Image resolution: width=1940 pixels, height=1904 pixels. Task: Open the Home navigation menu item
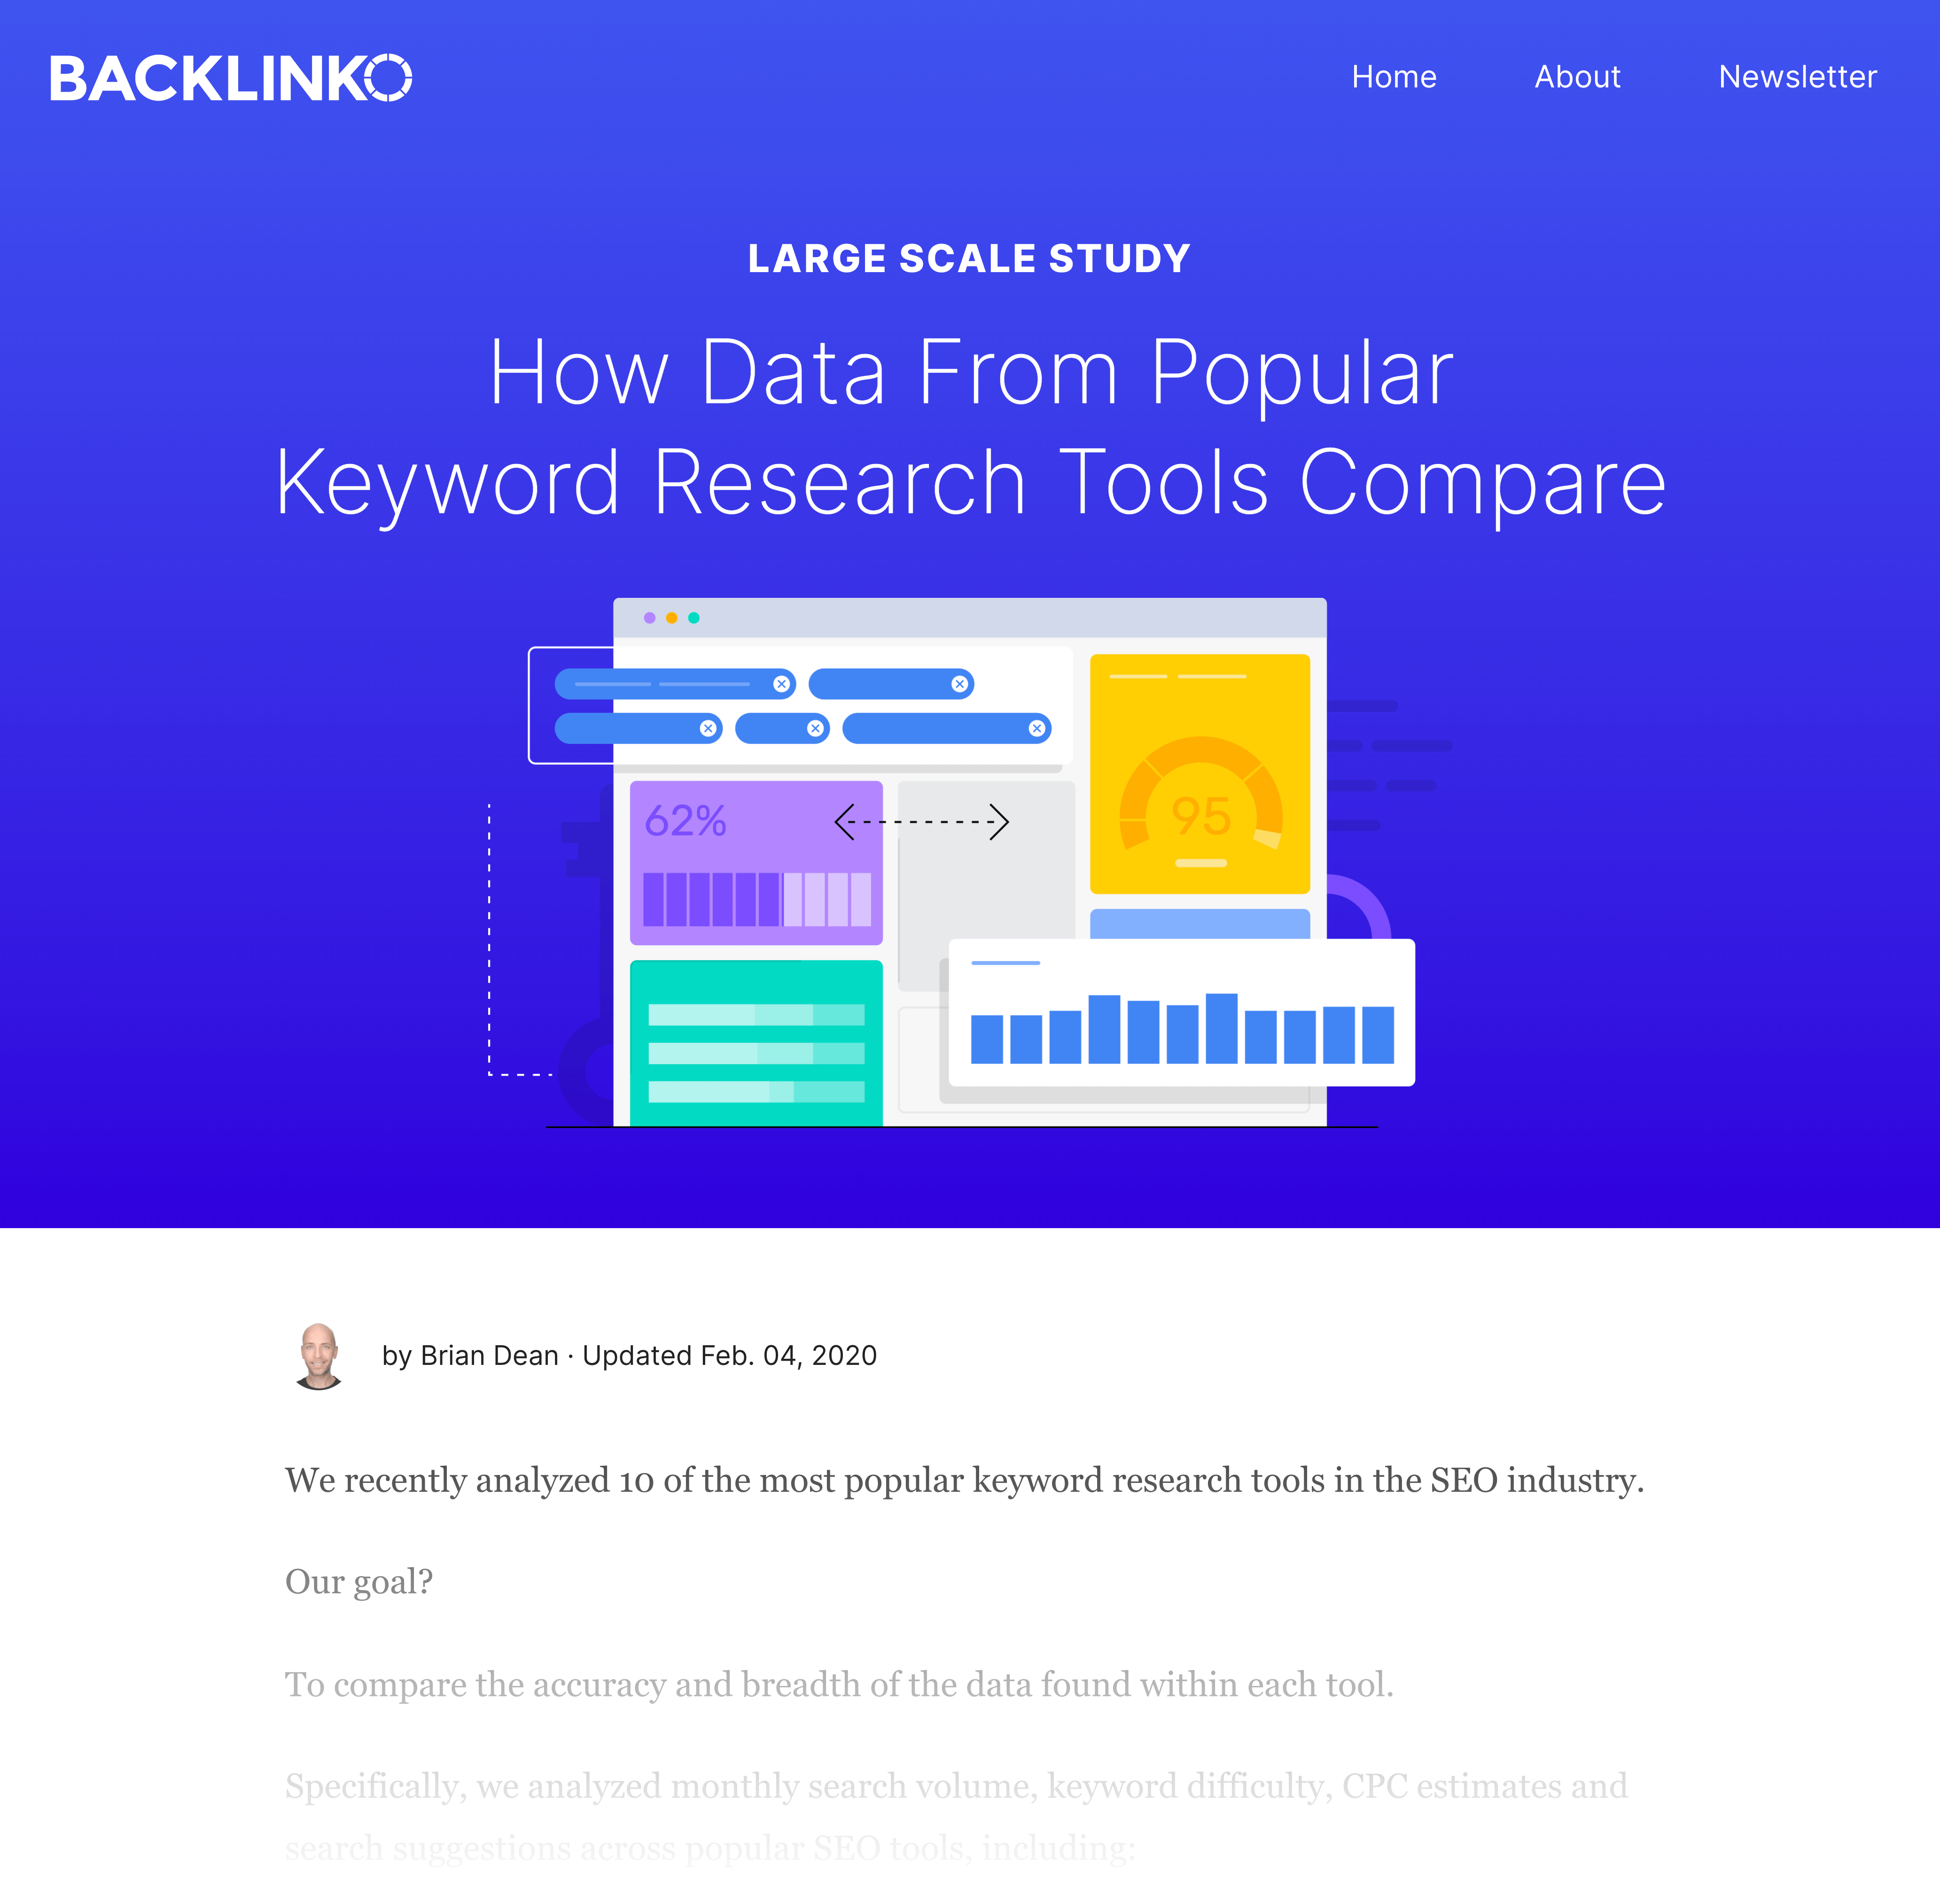click(1395, 77)
